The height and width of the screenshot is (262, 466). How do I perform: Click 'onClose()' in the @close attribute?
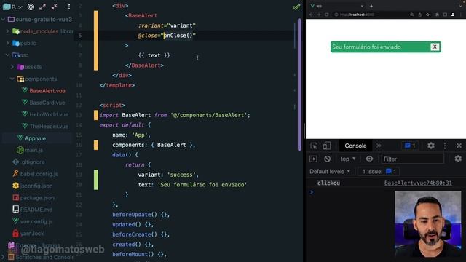click(178, 36)
